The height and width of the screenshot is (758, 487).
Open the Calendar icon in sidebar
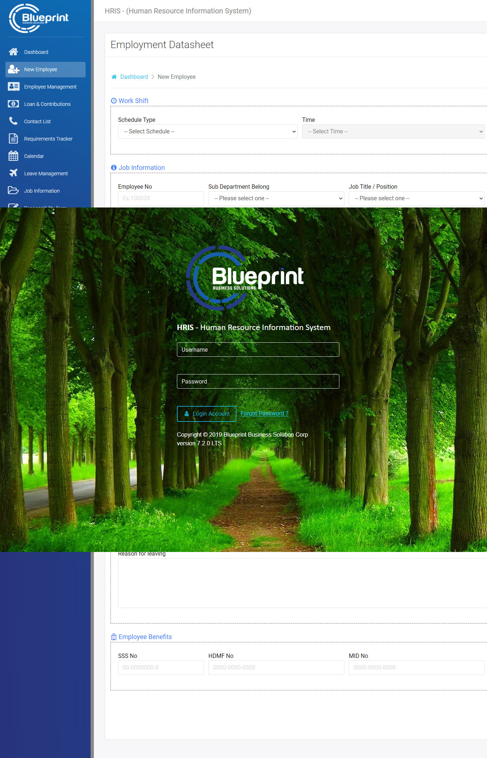(13, 156)
